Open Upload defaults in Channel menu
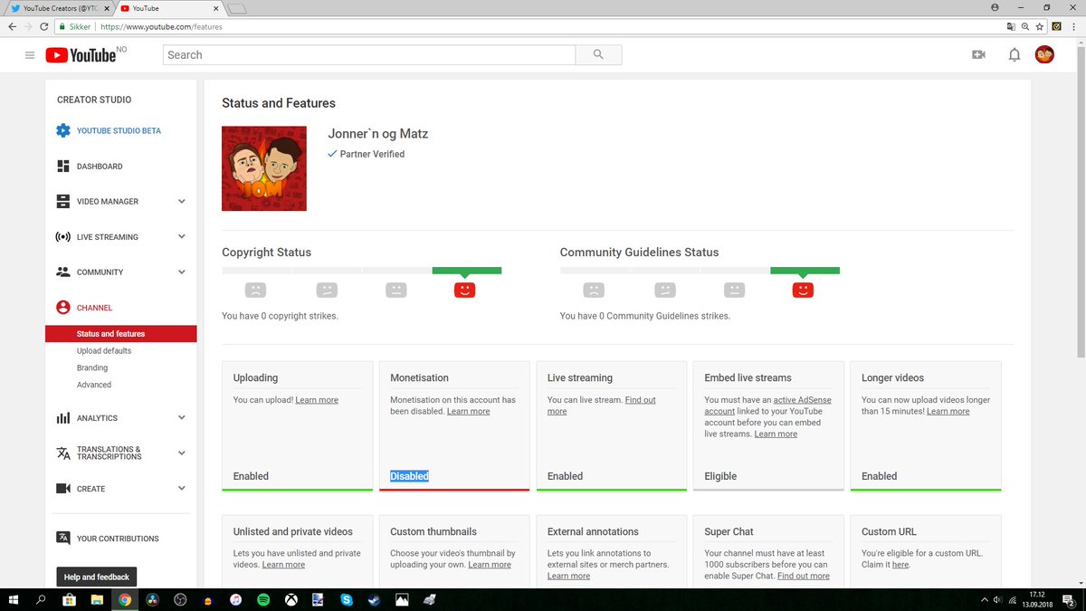Viewport: 1086px width, 611px height. [104, 351]
